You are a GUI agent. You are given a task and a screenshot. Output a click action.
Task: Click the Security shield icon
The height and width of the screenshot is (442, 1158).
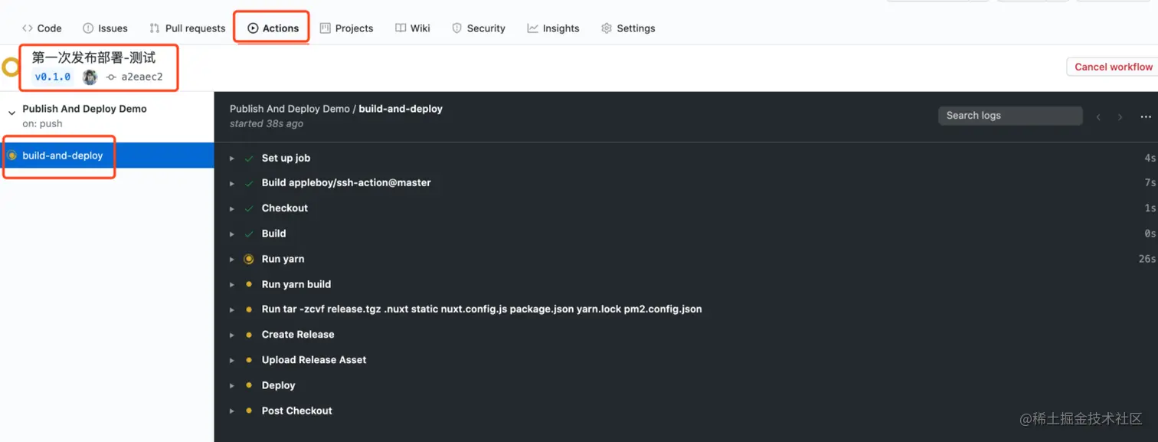click(x=457, y=28)
